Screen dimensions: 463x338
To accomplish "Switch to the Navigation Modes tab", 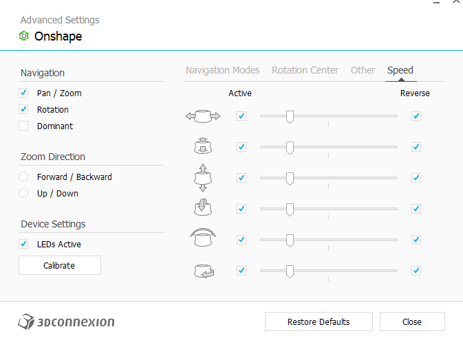I will (223, 70).
